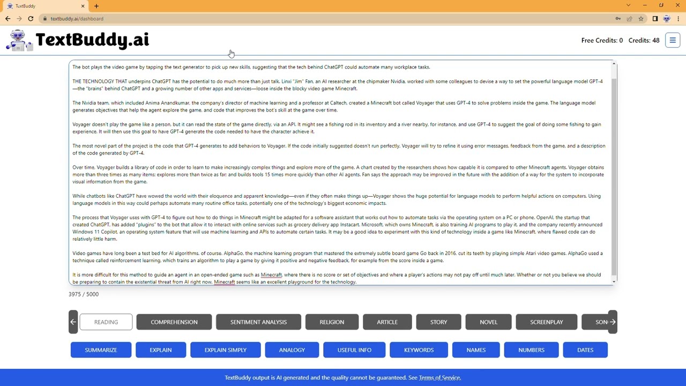This screenshot has width=686, height=386.
Task: Click the NUMBERS button
Action: 531,350
